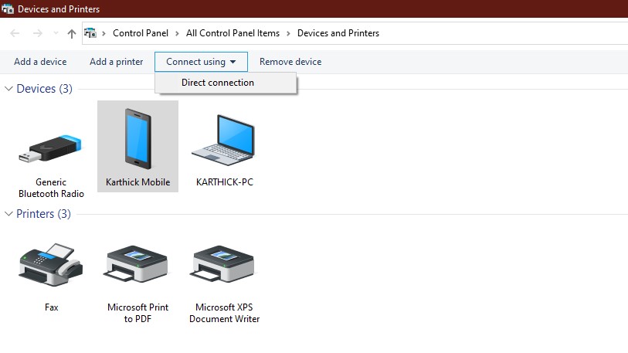Click Add a device
Image resolution: width=628 pixels, height=353 pixels.
(40, 62)
